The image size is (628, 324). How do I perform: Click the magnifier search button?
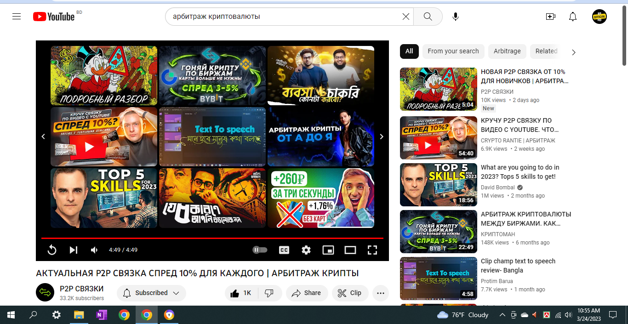pyautogui.click(x=428, y=17)
